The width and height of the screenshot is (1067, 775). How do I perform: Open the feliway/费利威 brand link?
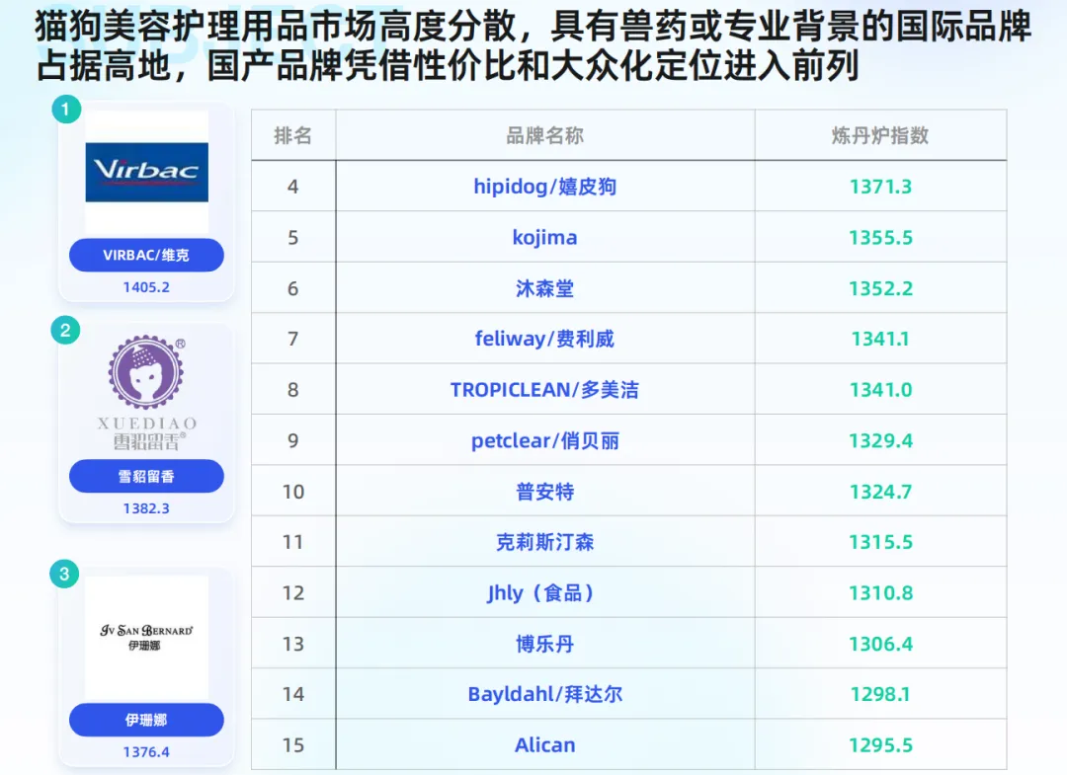pyautogui.click(x=544, y=339)
